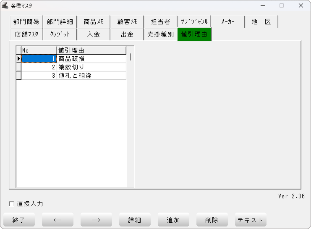Image resolution: width=311 pixels, height=229 pixels.
Task: Open the 店舗ﾏｽﾀ tab
Action: 26,34
